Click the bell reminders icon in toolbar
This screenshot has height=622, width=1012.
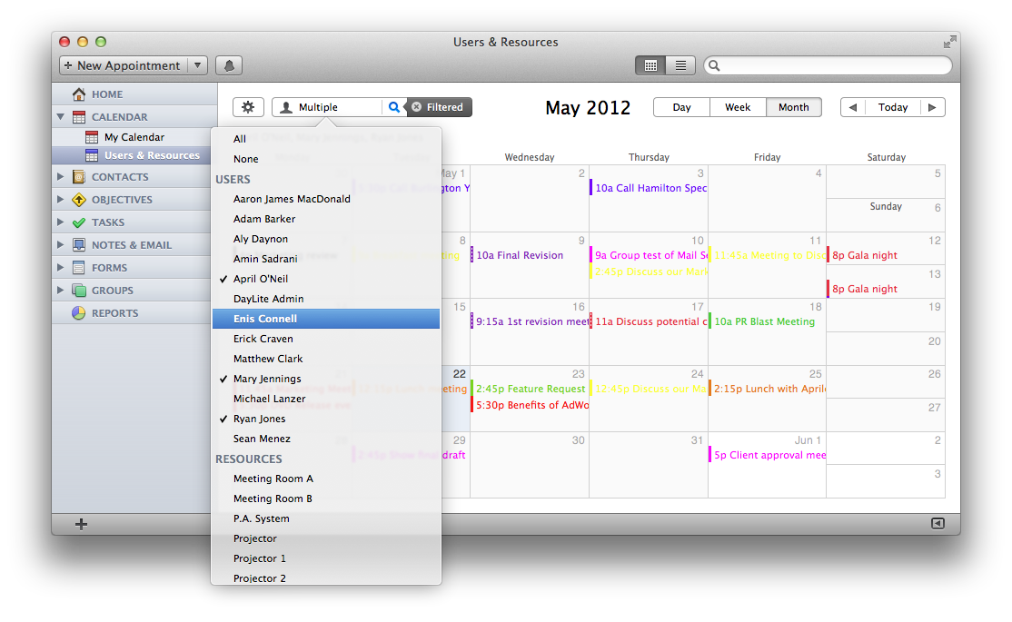(229, 65)
